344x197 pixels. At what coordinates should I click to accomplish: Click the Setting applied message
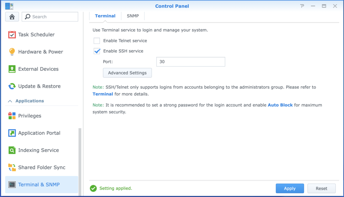point(116,188)
